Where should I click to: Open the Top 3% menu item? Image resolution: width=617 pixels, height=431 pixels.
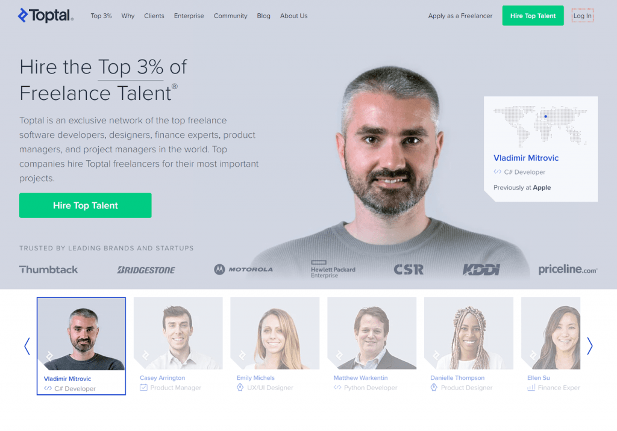tap(101, 16)
